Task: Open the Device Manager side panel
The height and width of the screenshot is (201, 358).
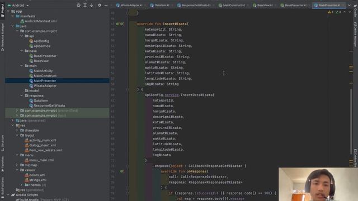Action: pyautogui.click(x=355, y=35)
